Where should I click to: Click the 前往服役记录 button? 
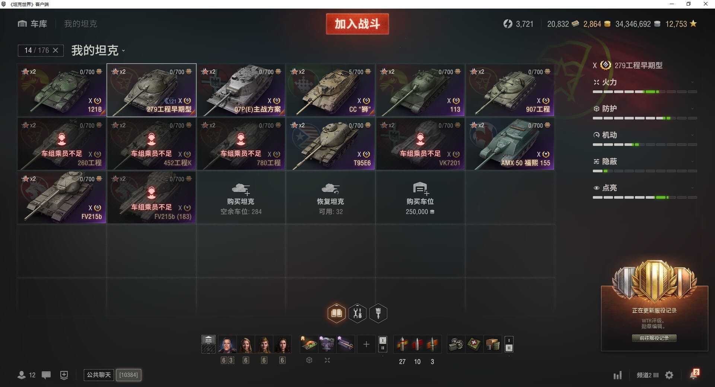(x=654, y=338)
